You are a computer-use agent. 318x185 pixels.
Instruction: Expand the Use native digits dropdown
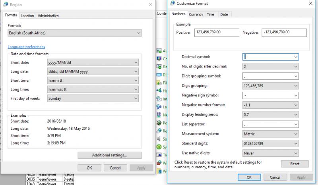coord(270,153)
